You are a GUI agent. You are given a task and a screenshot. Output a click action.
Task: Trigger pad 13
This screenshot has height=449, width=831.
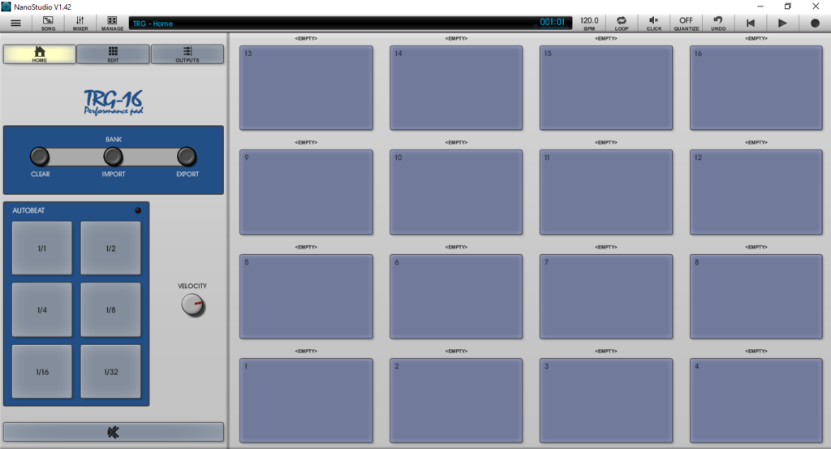[x=306, y=88]
